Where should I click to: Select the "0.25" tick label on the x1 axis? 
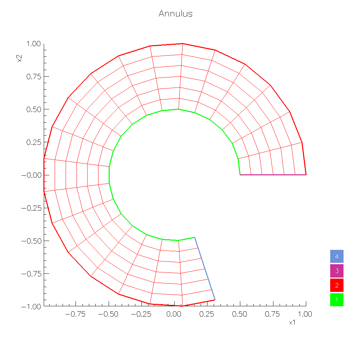click(207, 314)
